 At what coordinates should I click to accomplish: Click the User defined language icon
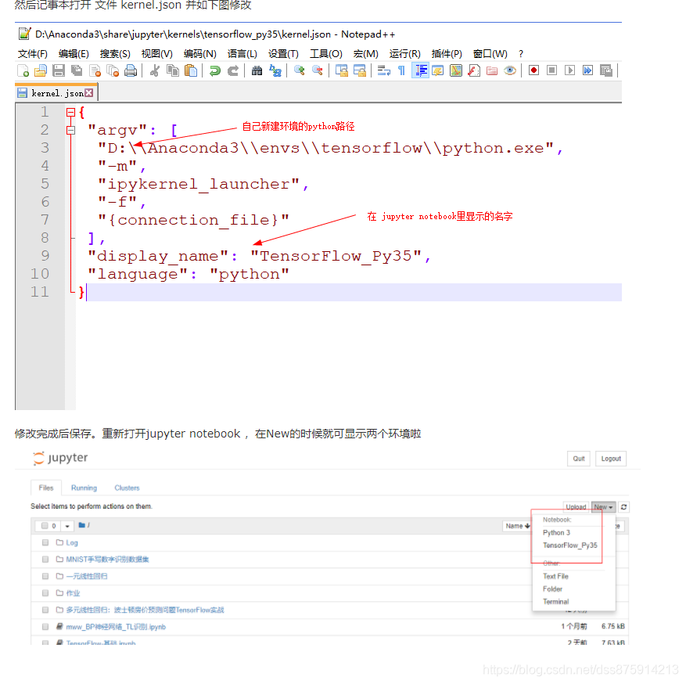coord(437,70)
